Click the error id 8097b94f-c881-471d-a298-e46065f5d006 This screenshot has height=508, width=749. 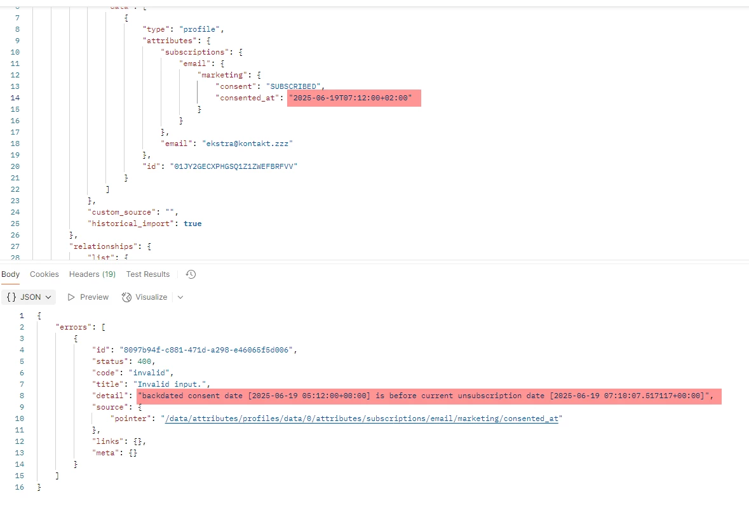206,350
